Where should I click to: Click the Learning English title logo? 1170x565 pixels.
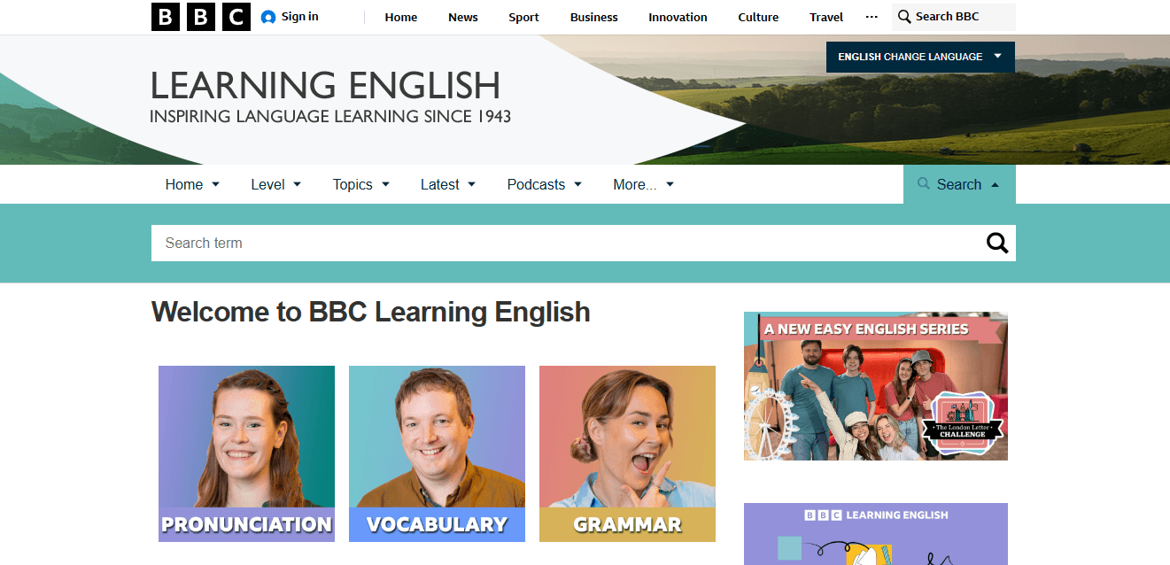[330, 97]
